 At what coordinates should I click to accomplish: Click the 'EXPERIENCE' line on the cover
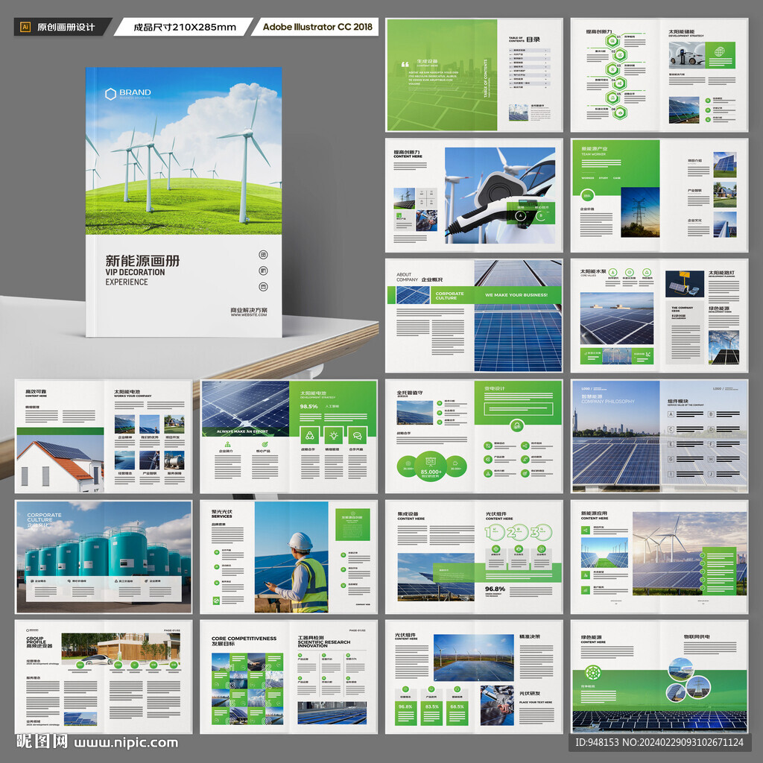127,282
